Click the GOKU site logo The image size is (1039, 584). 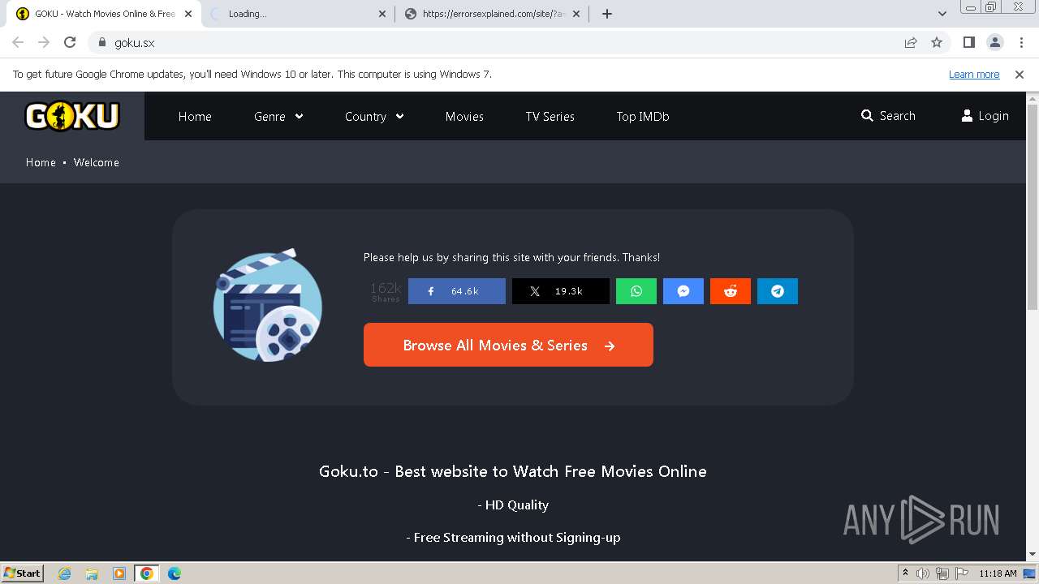click(72, 116)
